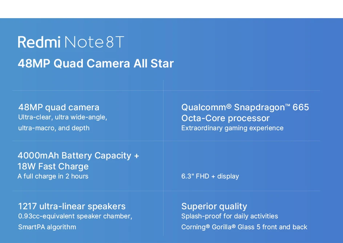The height and width of the screenshot is (243, 343).
Task: Click the SmartPA algorithm text
Action: point(47,227)
